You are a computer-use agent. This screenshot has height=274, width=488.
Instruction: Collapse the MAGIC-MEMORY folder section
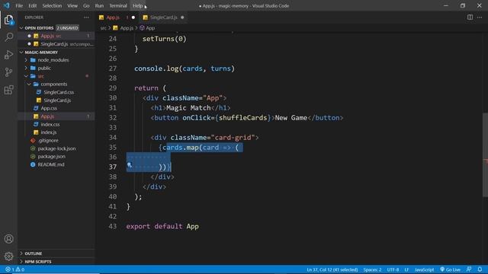(x=21, y=53)
